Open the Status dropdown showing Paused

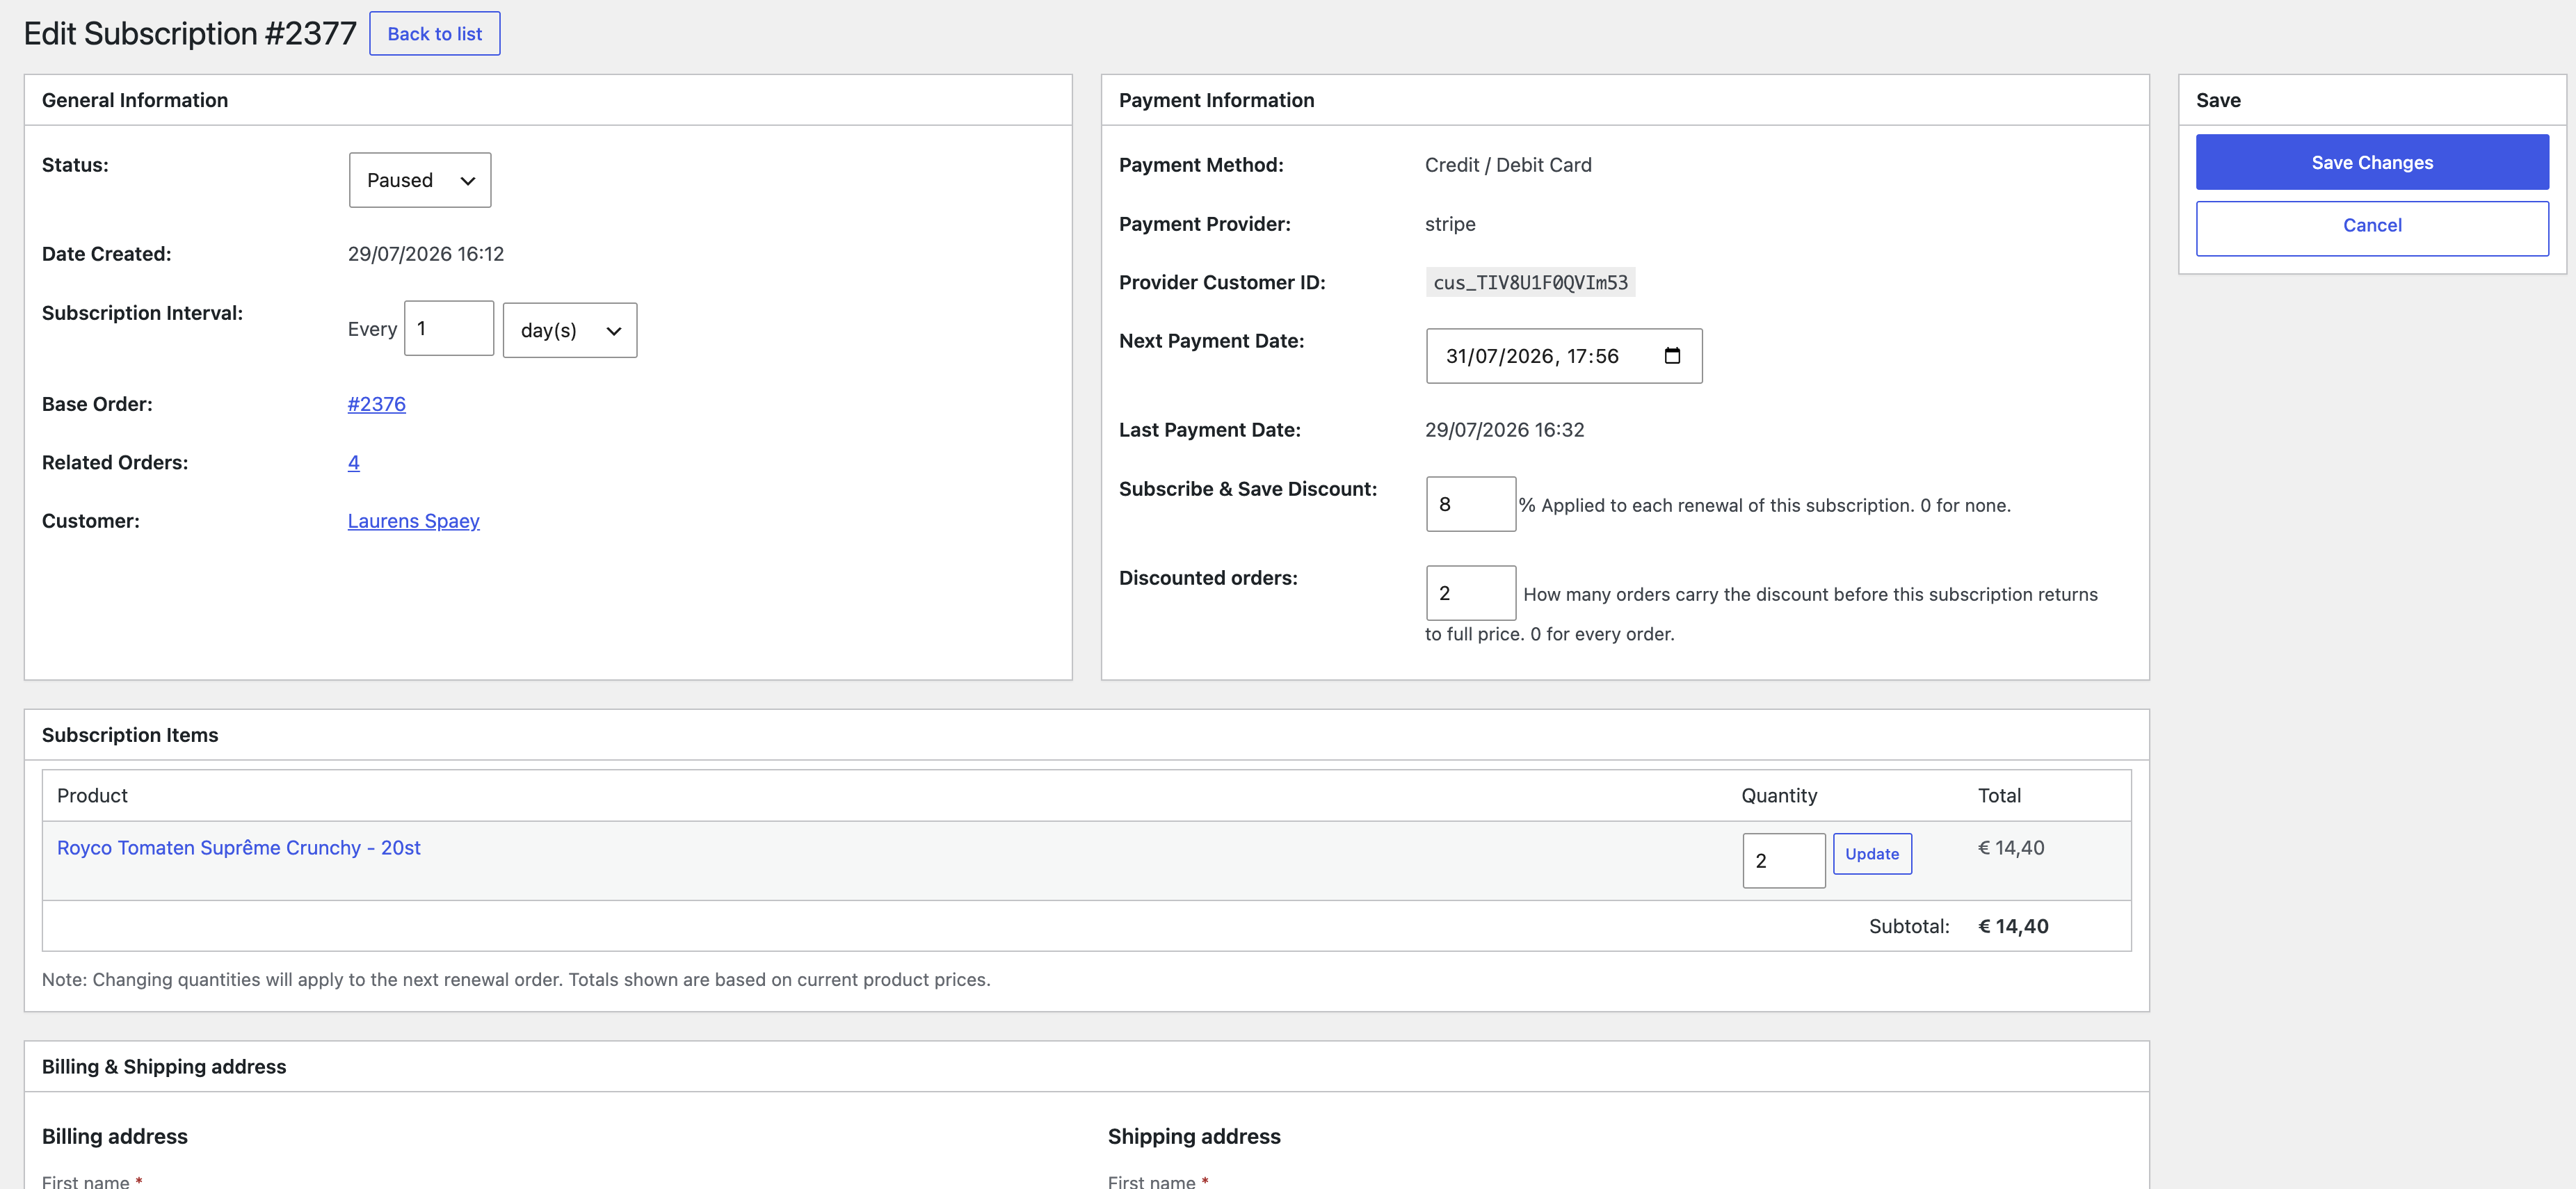(x=420, y=180)
